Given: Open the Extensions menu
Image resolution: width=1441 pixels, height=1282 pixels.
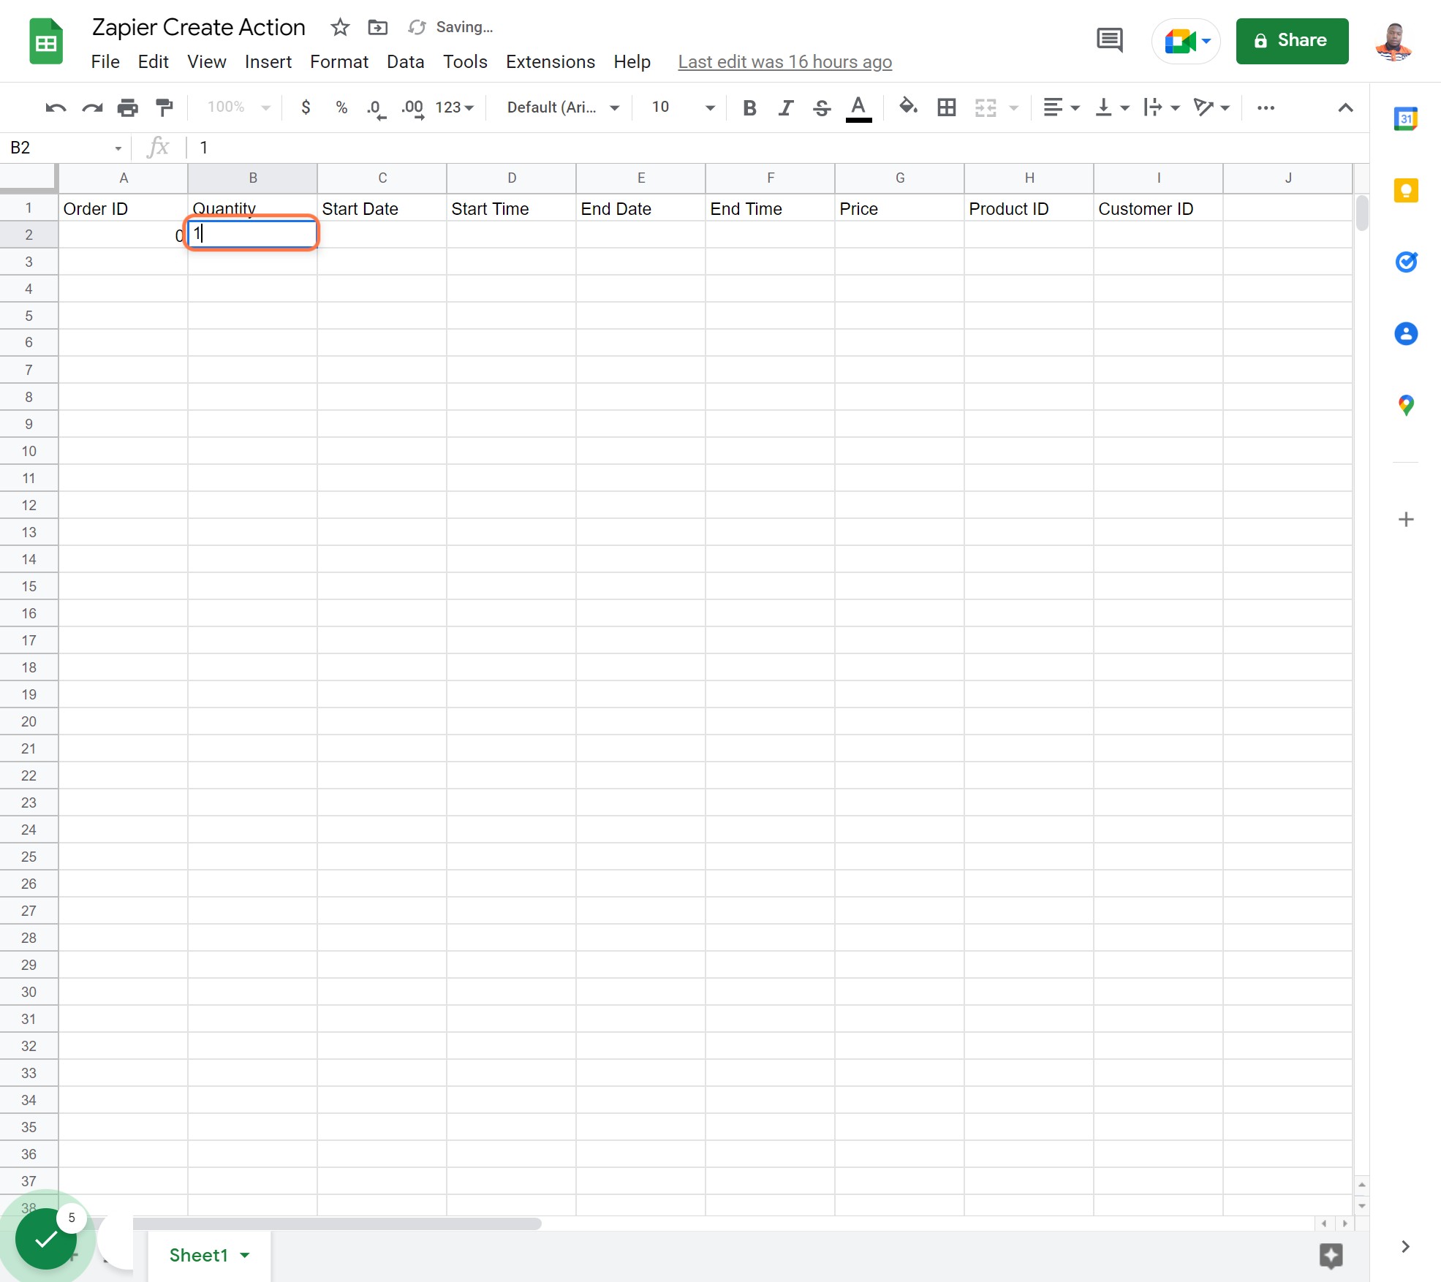Looking at the screenshot, I should [550, 62].
